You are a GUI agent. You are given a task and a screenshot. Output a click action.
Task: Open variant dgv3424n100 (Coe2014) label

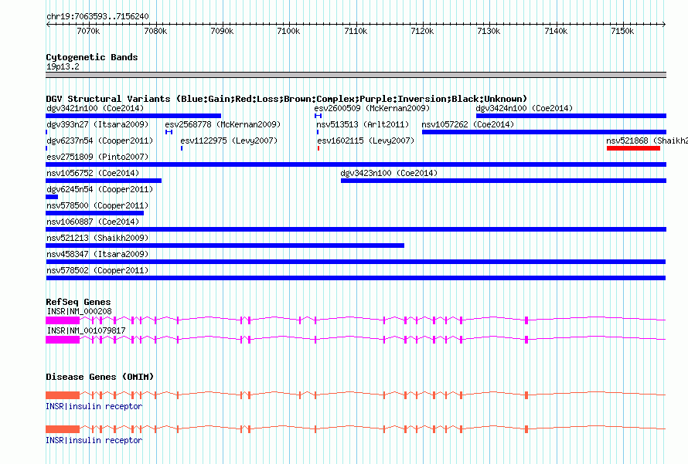click(x=524, y=108)
